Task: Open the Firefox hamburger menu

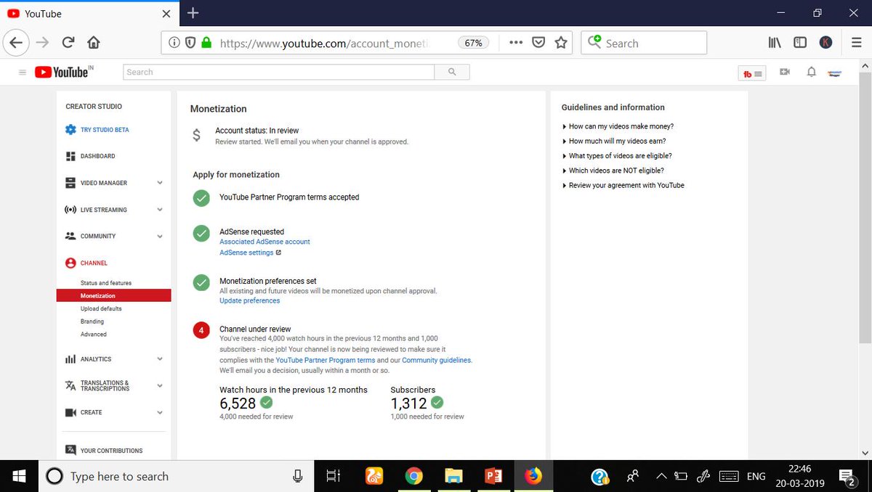Action: tap(857, 43)
